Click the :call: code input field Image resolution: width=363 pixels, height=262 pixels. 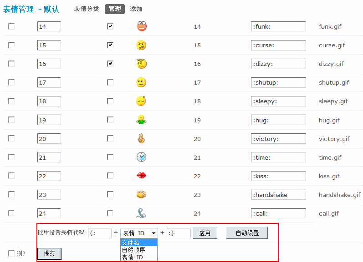tap(278, 213)
